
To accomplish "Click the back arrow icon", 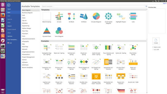I will pos(9,5).
